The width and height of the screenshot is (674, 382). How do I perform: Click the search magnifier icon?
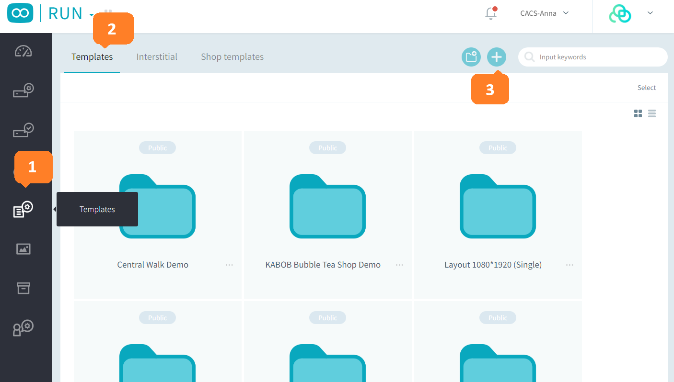pos(530,57)
